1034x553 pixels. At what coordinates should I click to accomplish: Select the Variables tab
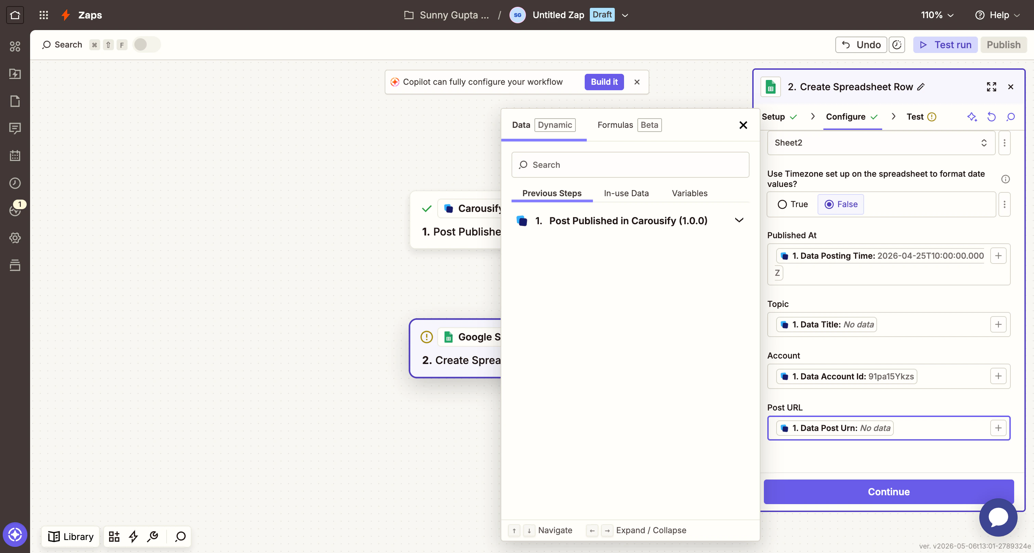[x=689, y=193]
